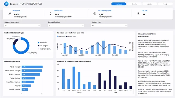The width and height of the screenshot is (175, 98).
Task: Select the Senior Project Manager bar
Action: pyautogui.click(x=32, y=71)
